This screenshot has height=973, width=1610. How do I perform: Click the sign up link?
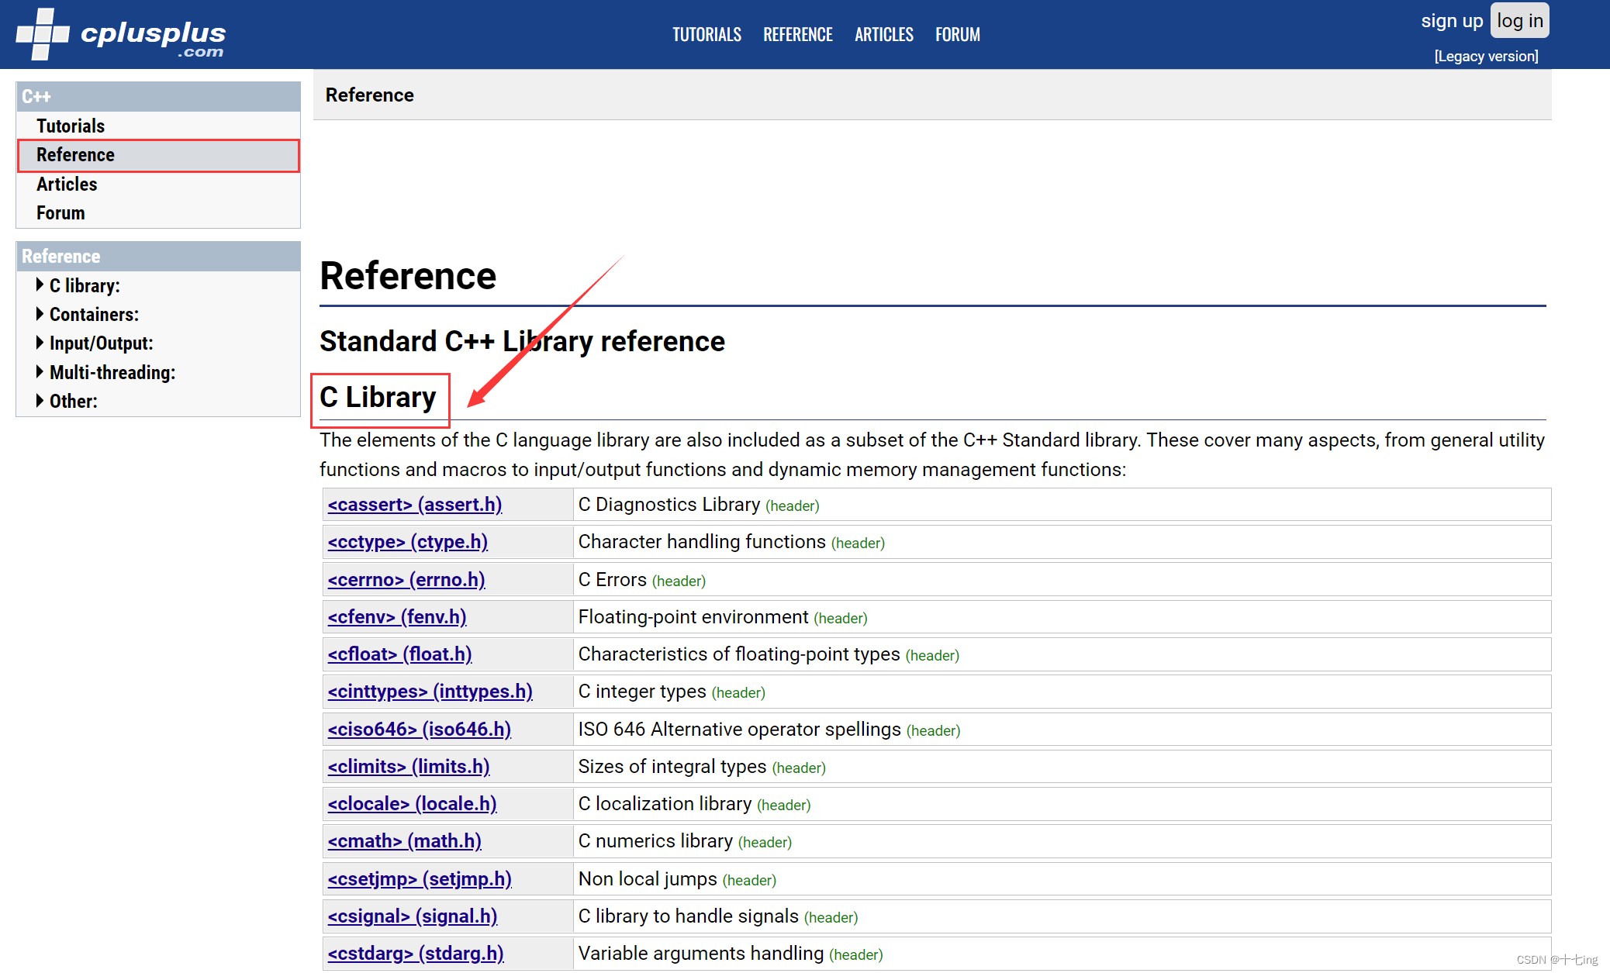coord(1451,21)
